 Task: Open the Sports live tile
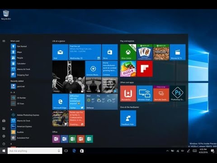pyautogui.click(x=60, y=118)
